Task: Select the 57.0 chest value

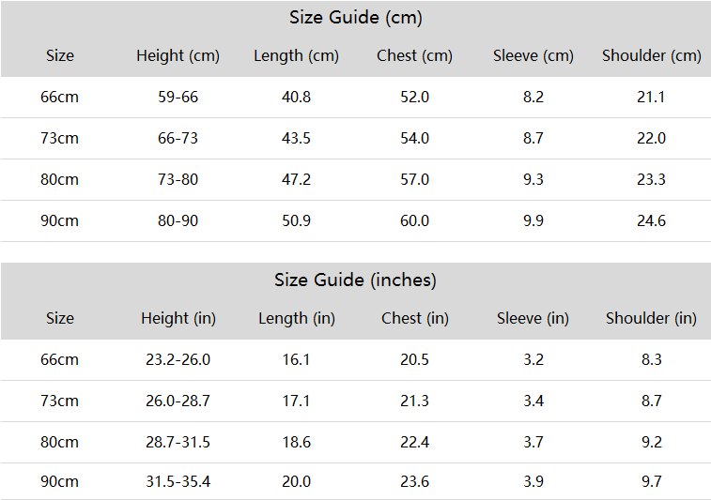Action: 414,179
